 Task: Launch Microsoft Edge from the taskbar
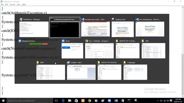pyautogui.click(x=63, y=100)
